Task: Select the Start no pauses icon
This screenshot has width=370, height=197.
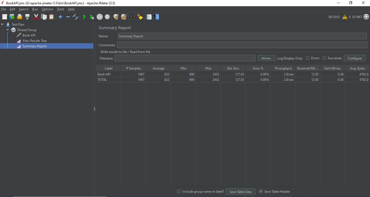Action: tap(92, 17)
